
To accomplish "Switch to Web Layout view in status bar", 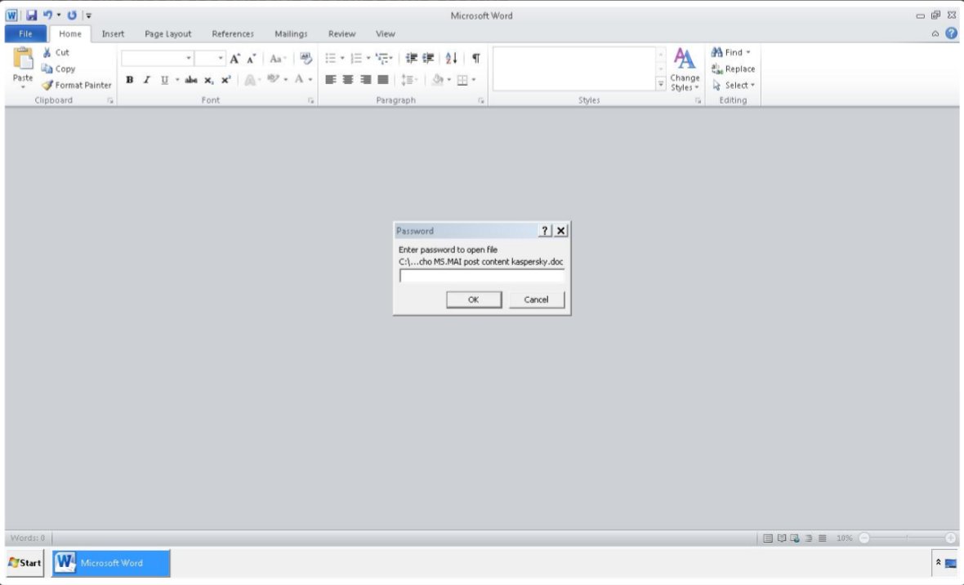I will click(x=795, y=538).
